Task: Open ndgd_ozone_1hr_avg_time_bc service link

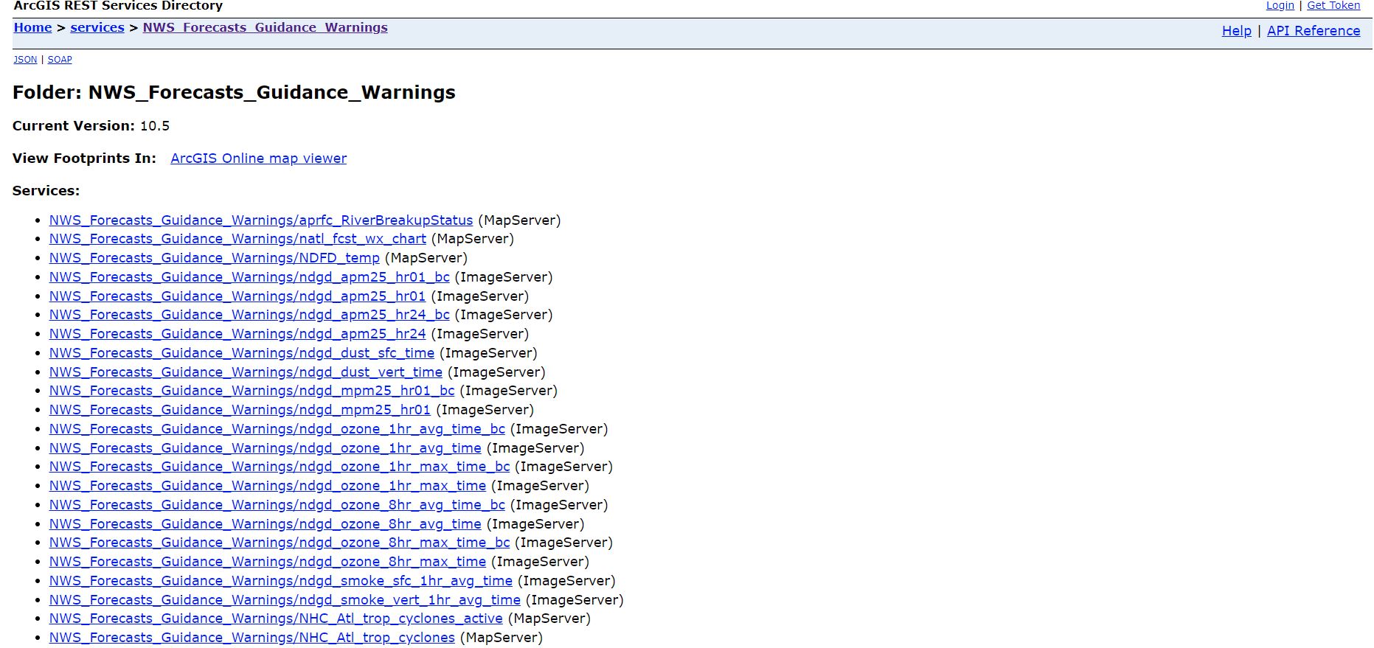Action: [277, 429]
